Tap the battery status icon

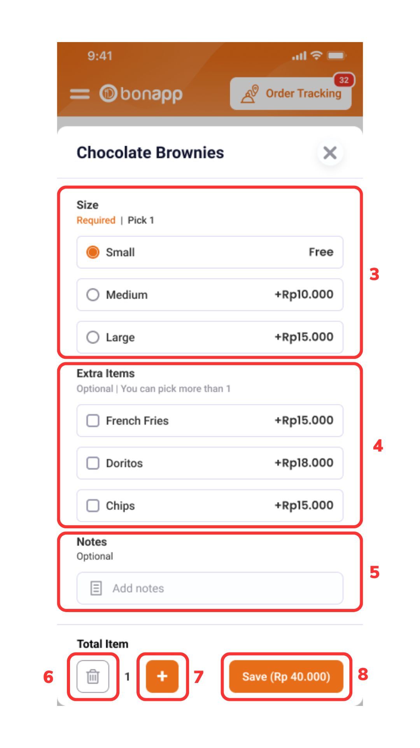point(336,56)
